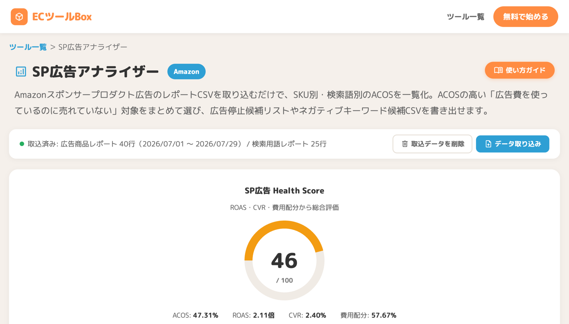Click the green import status dot
This screenshot has height=324, width=569.
coord(22,144)
